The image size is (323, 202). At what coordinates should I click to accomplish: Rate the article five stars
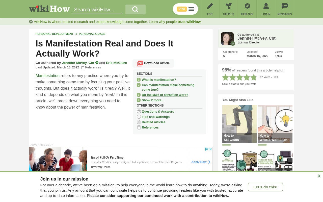point(254,77)
